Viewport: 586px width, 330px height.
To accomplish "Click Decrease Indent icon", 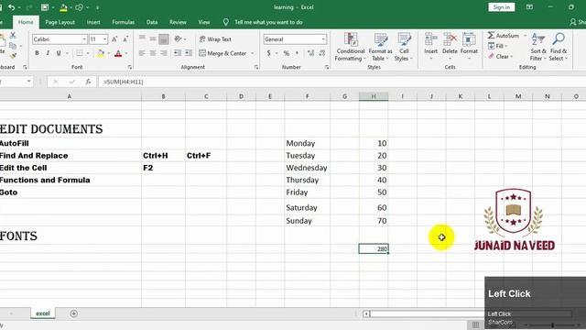I will coord(178,53).
